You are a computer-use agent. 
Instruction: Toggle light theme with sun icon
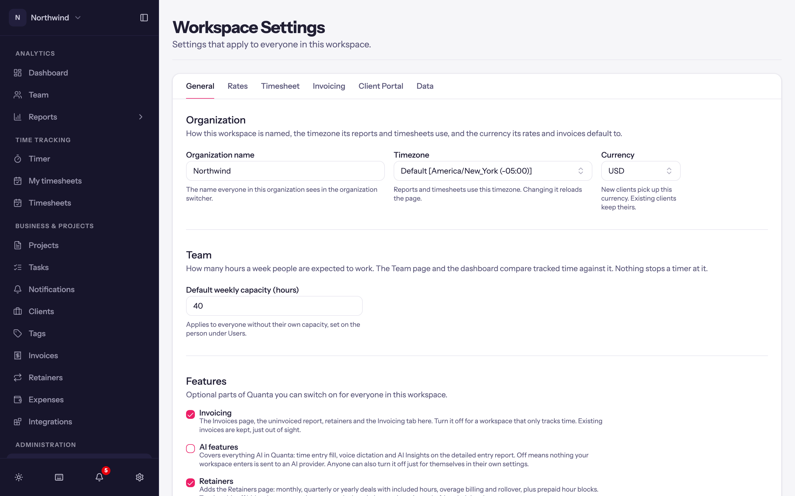tap(19, 477)
